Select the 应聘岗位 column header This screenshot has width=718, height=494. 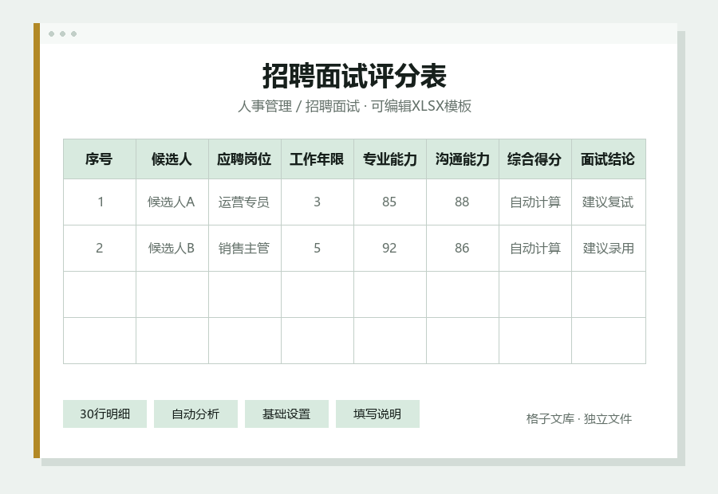tap(245, 159)
